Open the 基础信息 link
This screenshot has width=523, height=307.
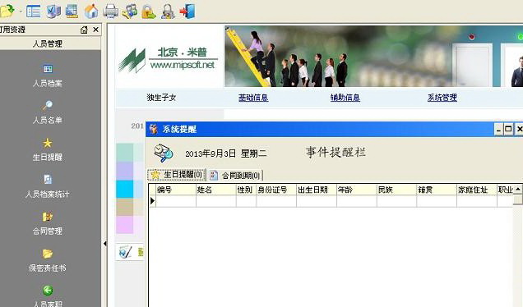pos(253,98)
